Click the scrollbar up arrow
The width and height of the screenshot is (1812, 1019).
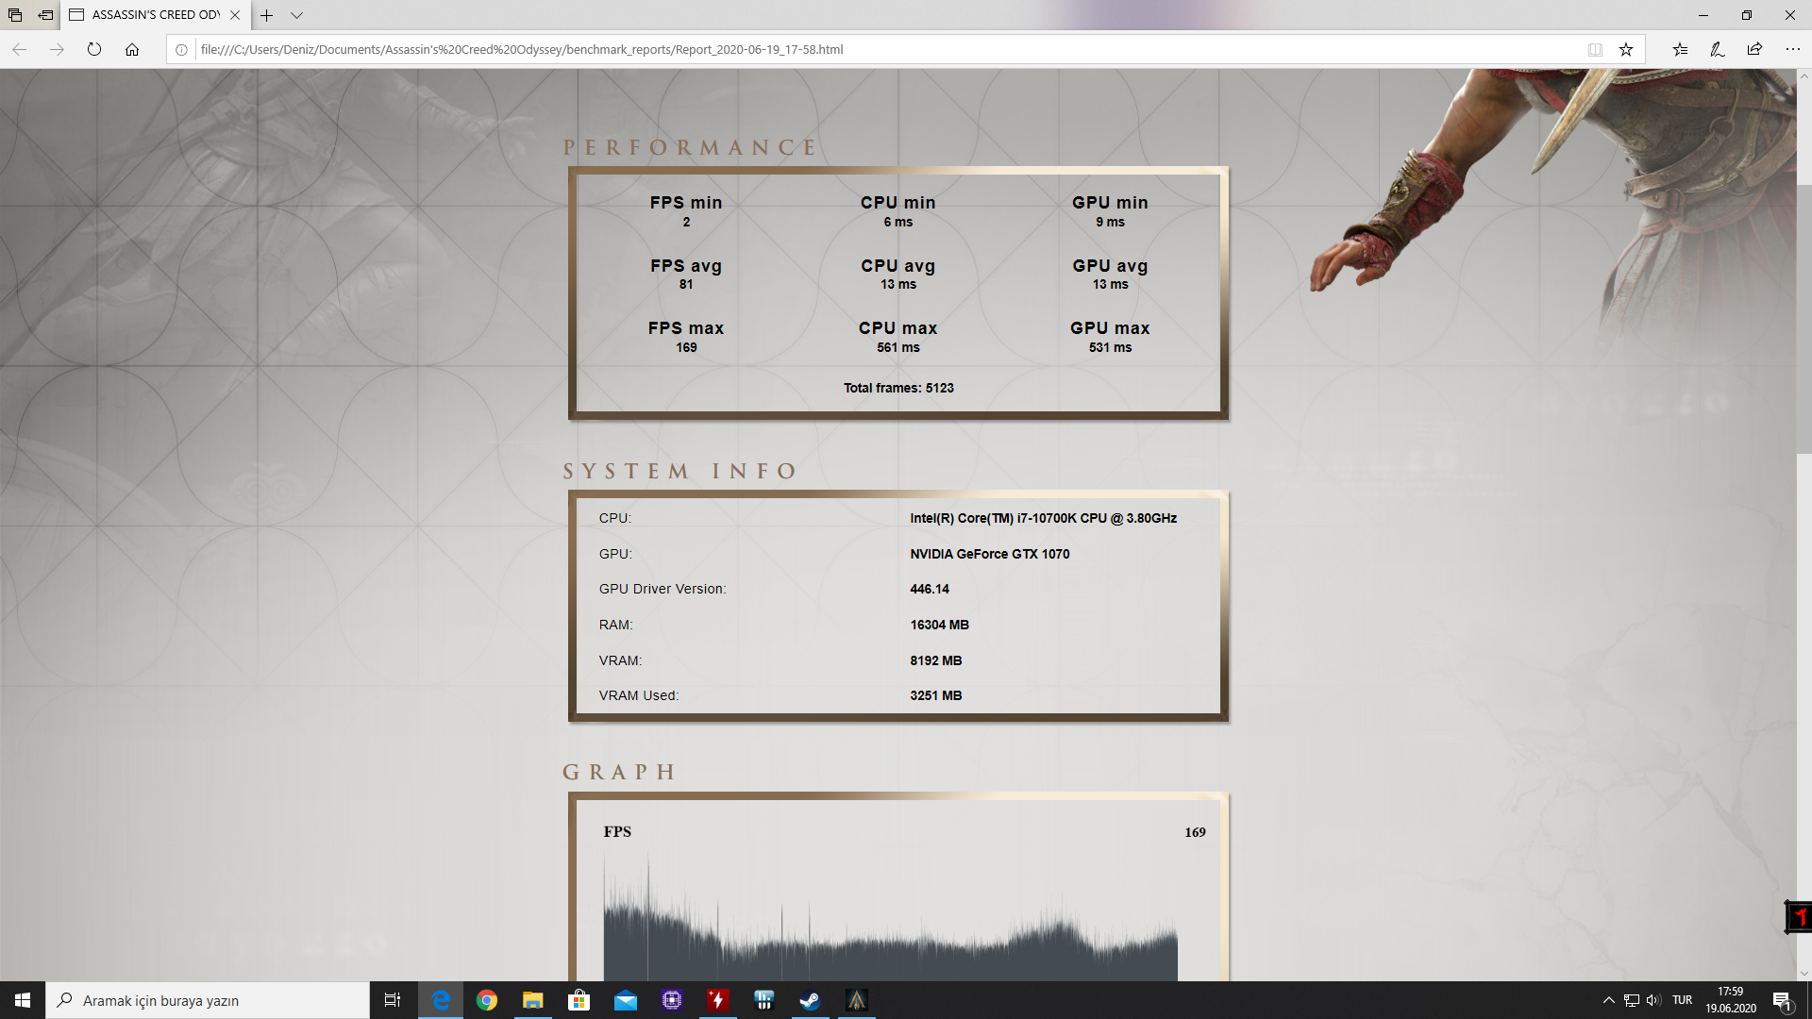[1804, 75]
